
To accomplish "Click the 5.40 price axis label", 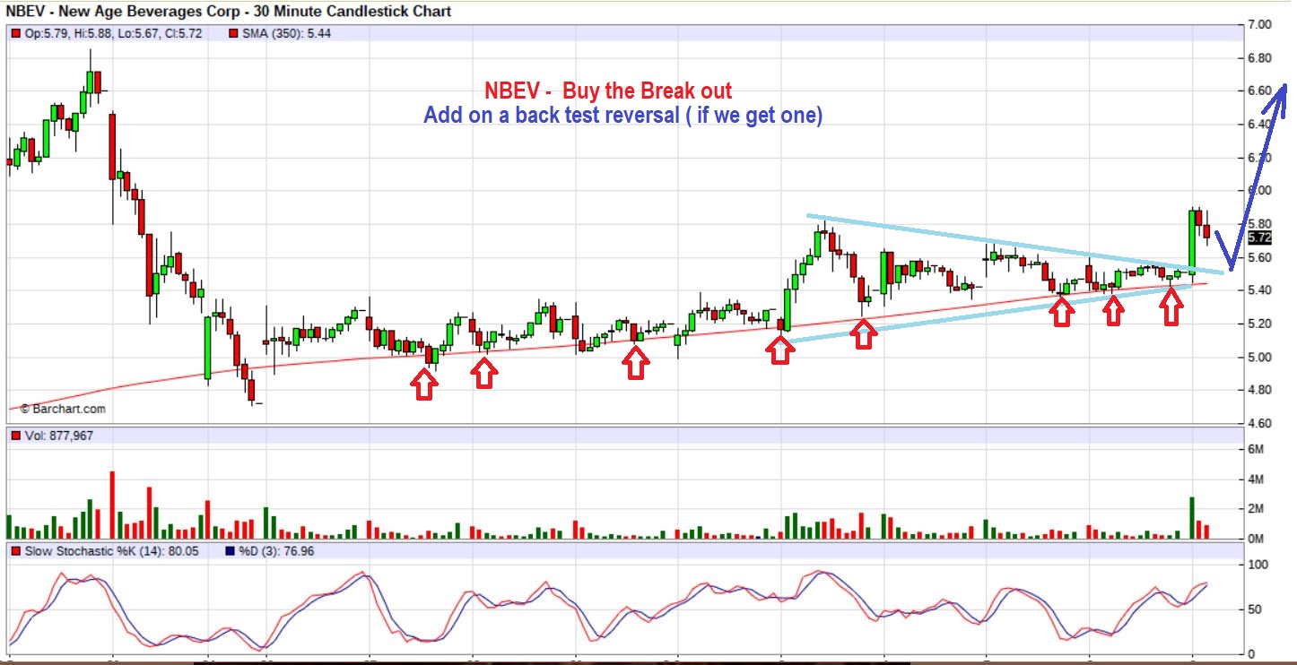I will (x=1258, y=290).
